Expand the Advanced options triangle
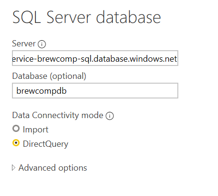This screenshot has width=218, height=196. point(14,168)
